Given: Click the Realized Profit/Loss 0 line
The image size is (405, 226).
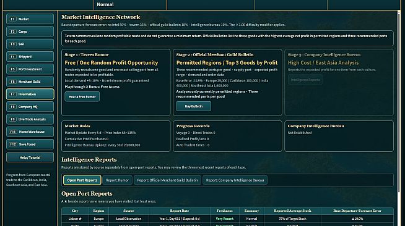Looking at the screenshot, I should (x=193, y=139).
